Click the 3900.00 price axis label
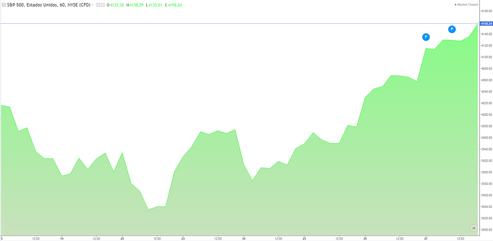The image size is (493, 241). [x=487, y=172]
